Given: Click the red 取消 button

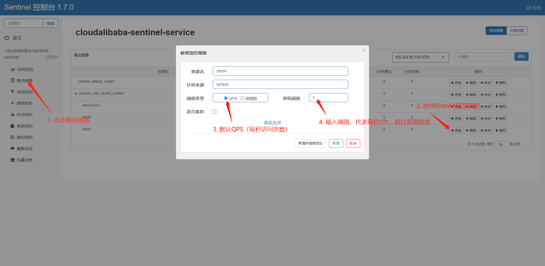Looking at the screenshot, I should (x=353, y=143).
